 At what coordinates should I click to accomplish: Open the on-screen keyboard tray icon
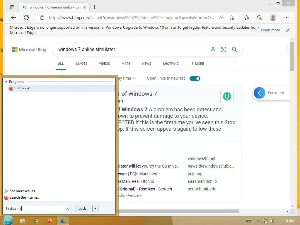pyautogui.click(x=248, y=221)
